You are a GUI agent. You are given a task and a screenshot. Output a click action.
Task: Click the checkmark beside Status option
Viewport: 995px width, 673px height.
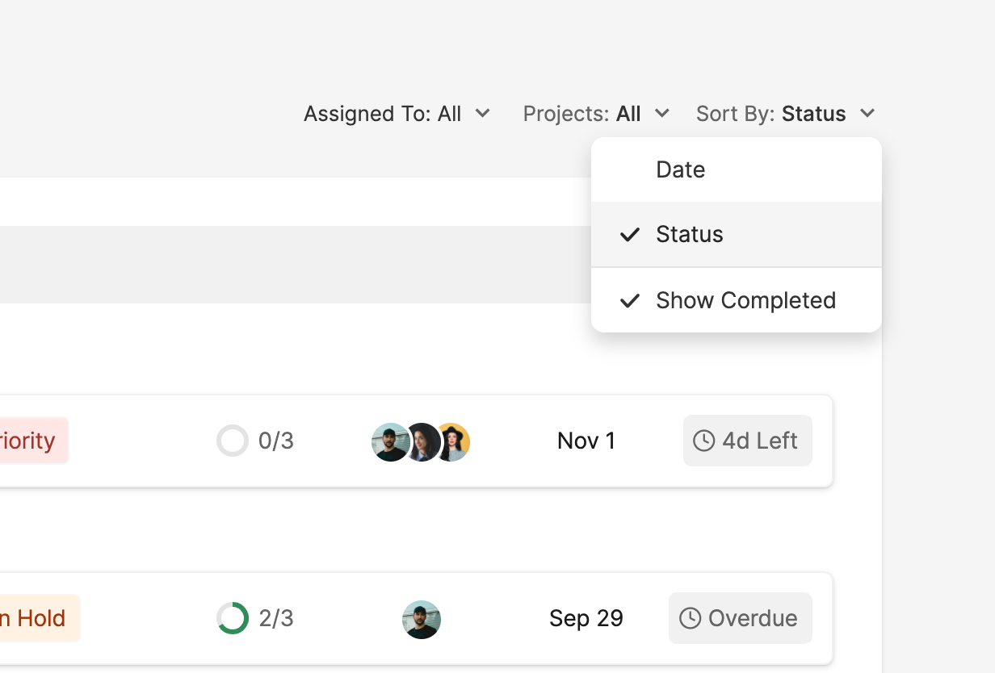pyautogui.click(x=630, y=235)
